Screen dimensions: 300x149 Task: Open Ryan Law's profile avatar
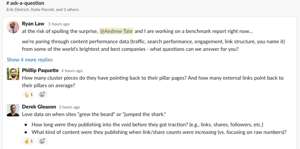13,27
